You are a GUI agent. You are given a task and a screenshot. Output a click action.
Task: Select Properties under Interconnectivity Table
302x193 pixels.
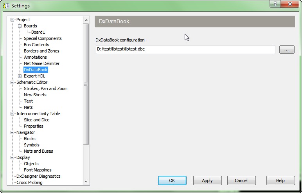34,126
